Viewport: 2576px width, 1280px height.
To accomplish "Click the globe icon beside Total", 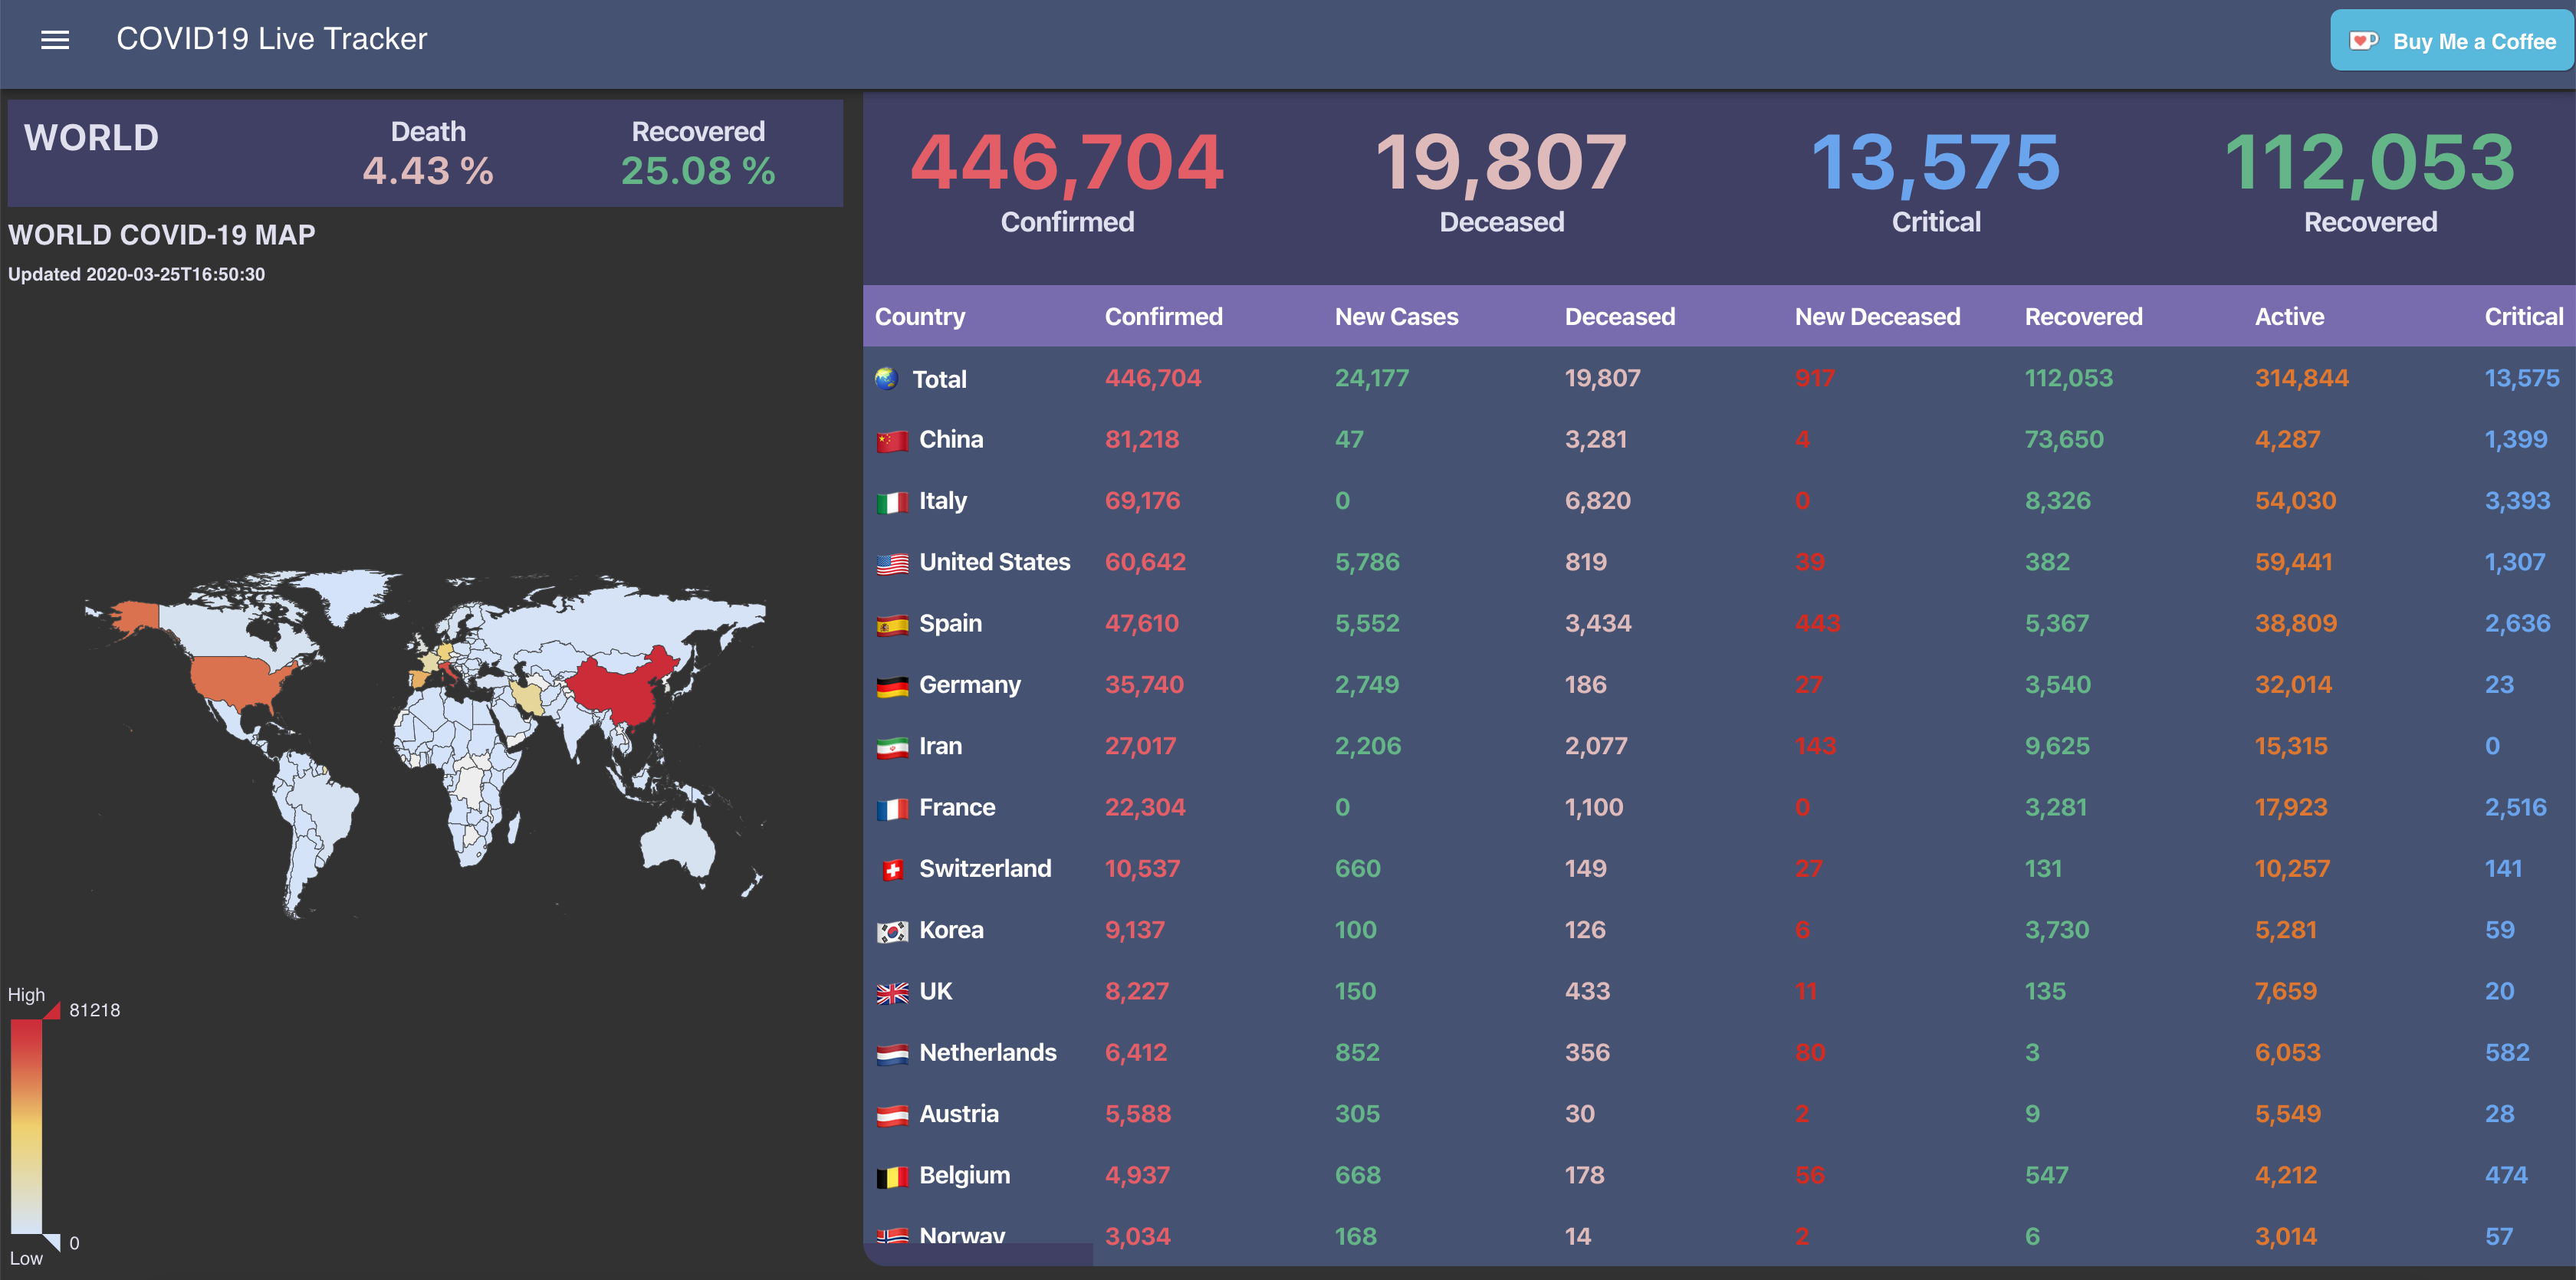I will [x=886, y=379].
